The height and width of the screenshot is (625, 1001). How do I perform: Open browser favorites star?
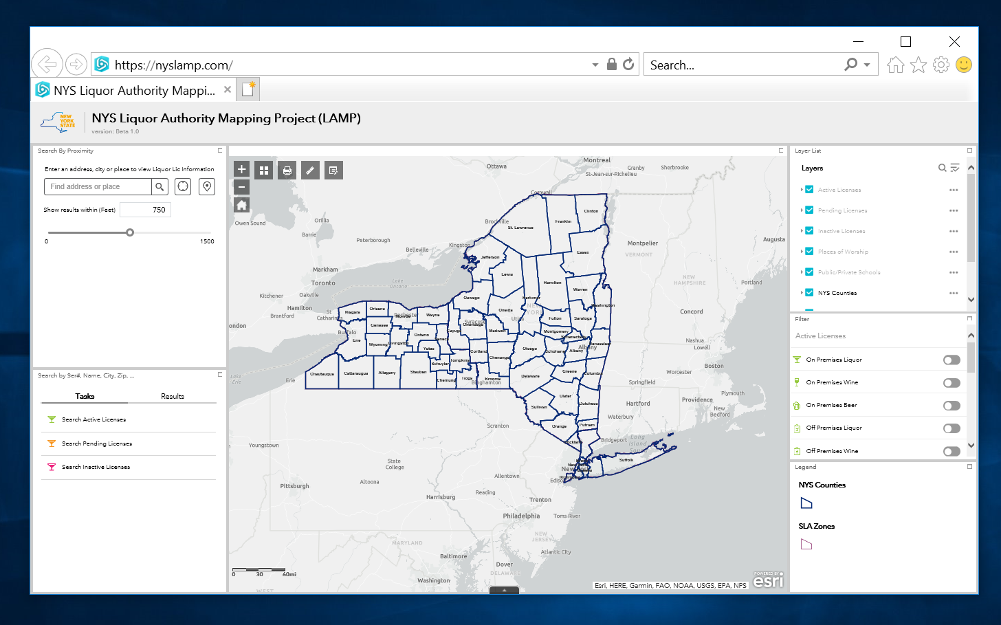point(918,65)
